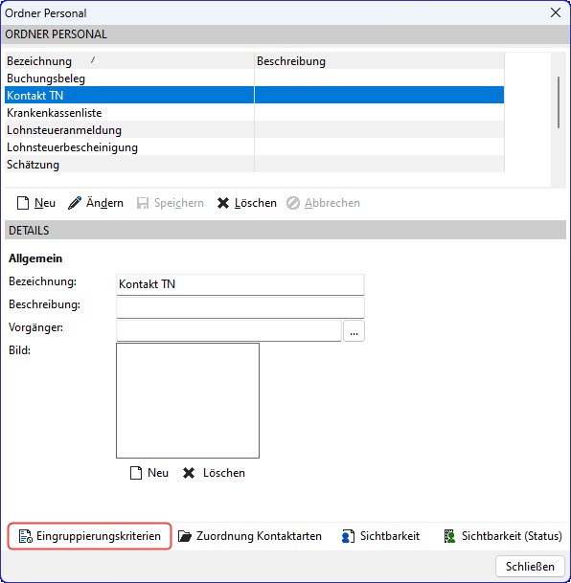The height and width of the screenshot is (583, 571).
Task: Open Sichtbarkeit (Status) icon
Action: [x=449, y=536]
